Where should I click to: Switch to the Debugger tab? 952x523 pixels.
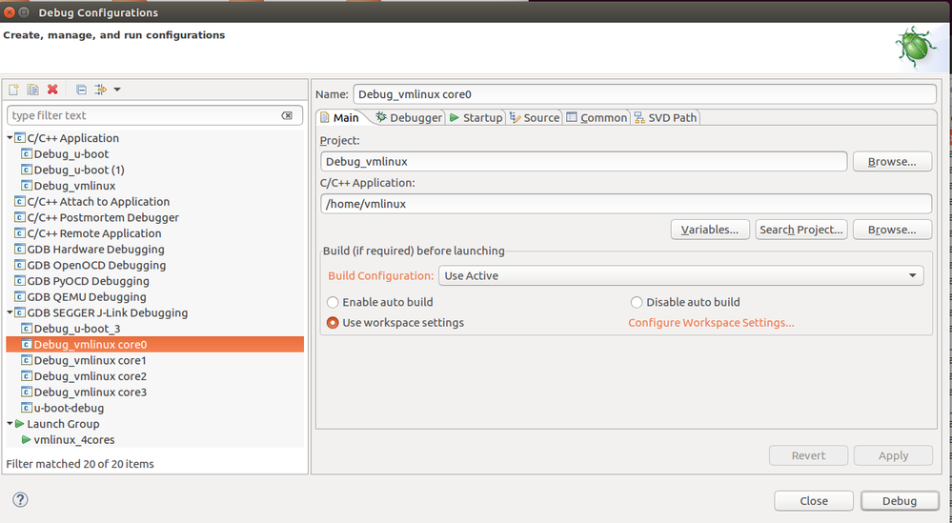[x=410, y=117]
